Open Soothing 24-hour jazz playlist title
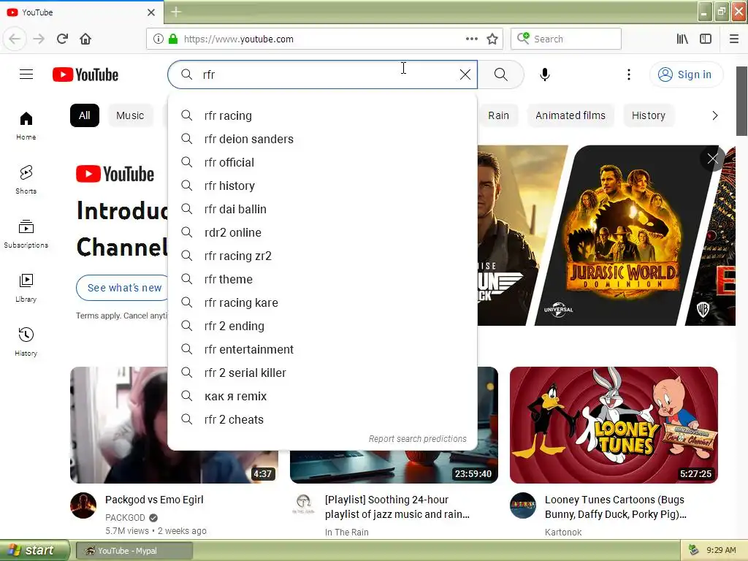 (397, 507)
